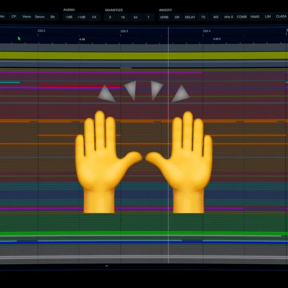Insert the HAAS effect
288x288 pixels.
point(255,17)
